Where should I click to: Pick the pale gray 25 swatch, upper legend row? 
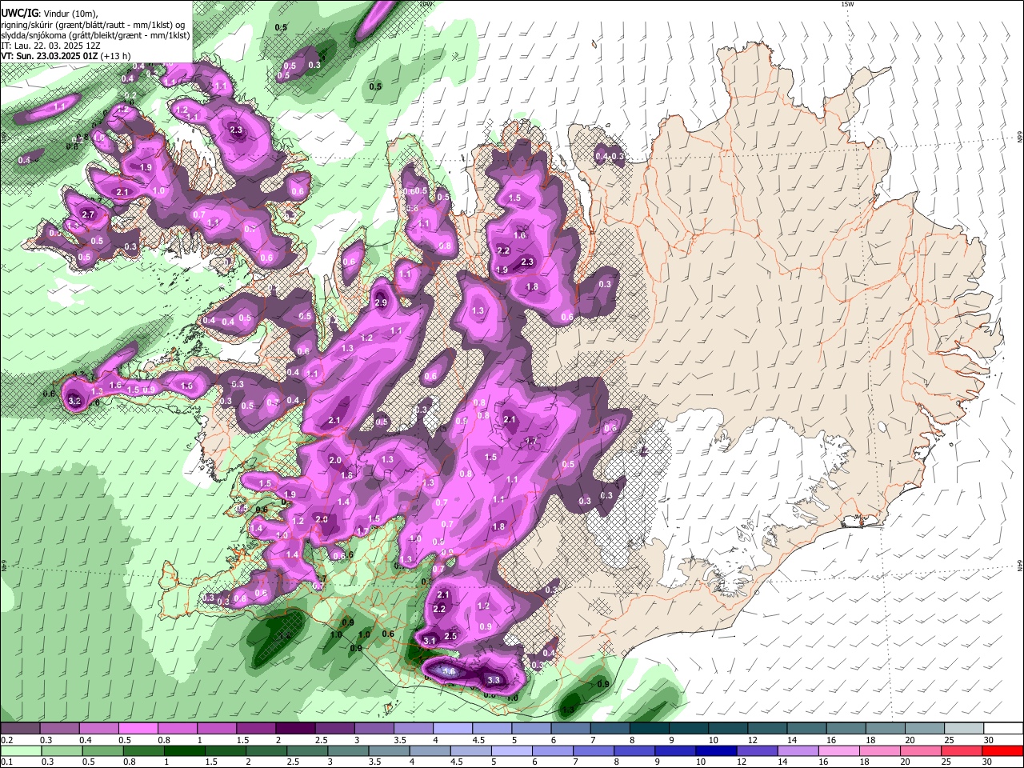click(x=964, y=729)
